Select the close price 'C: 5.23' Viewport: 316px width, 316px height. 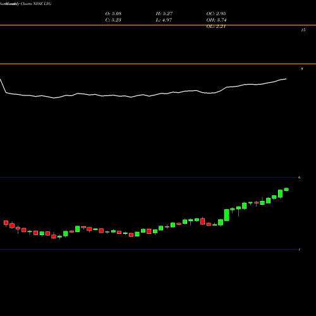[113, 20]
